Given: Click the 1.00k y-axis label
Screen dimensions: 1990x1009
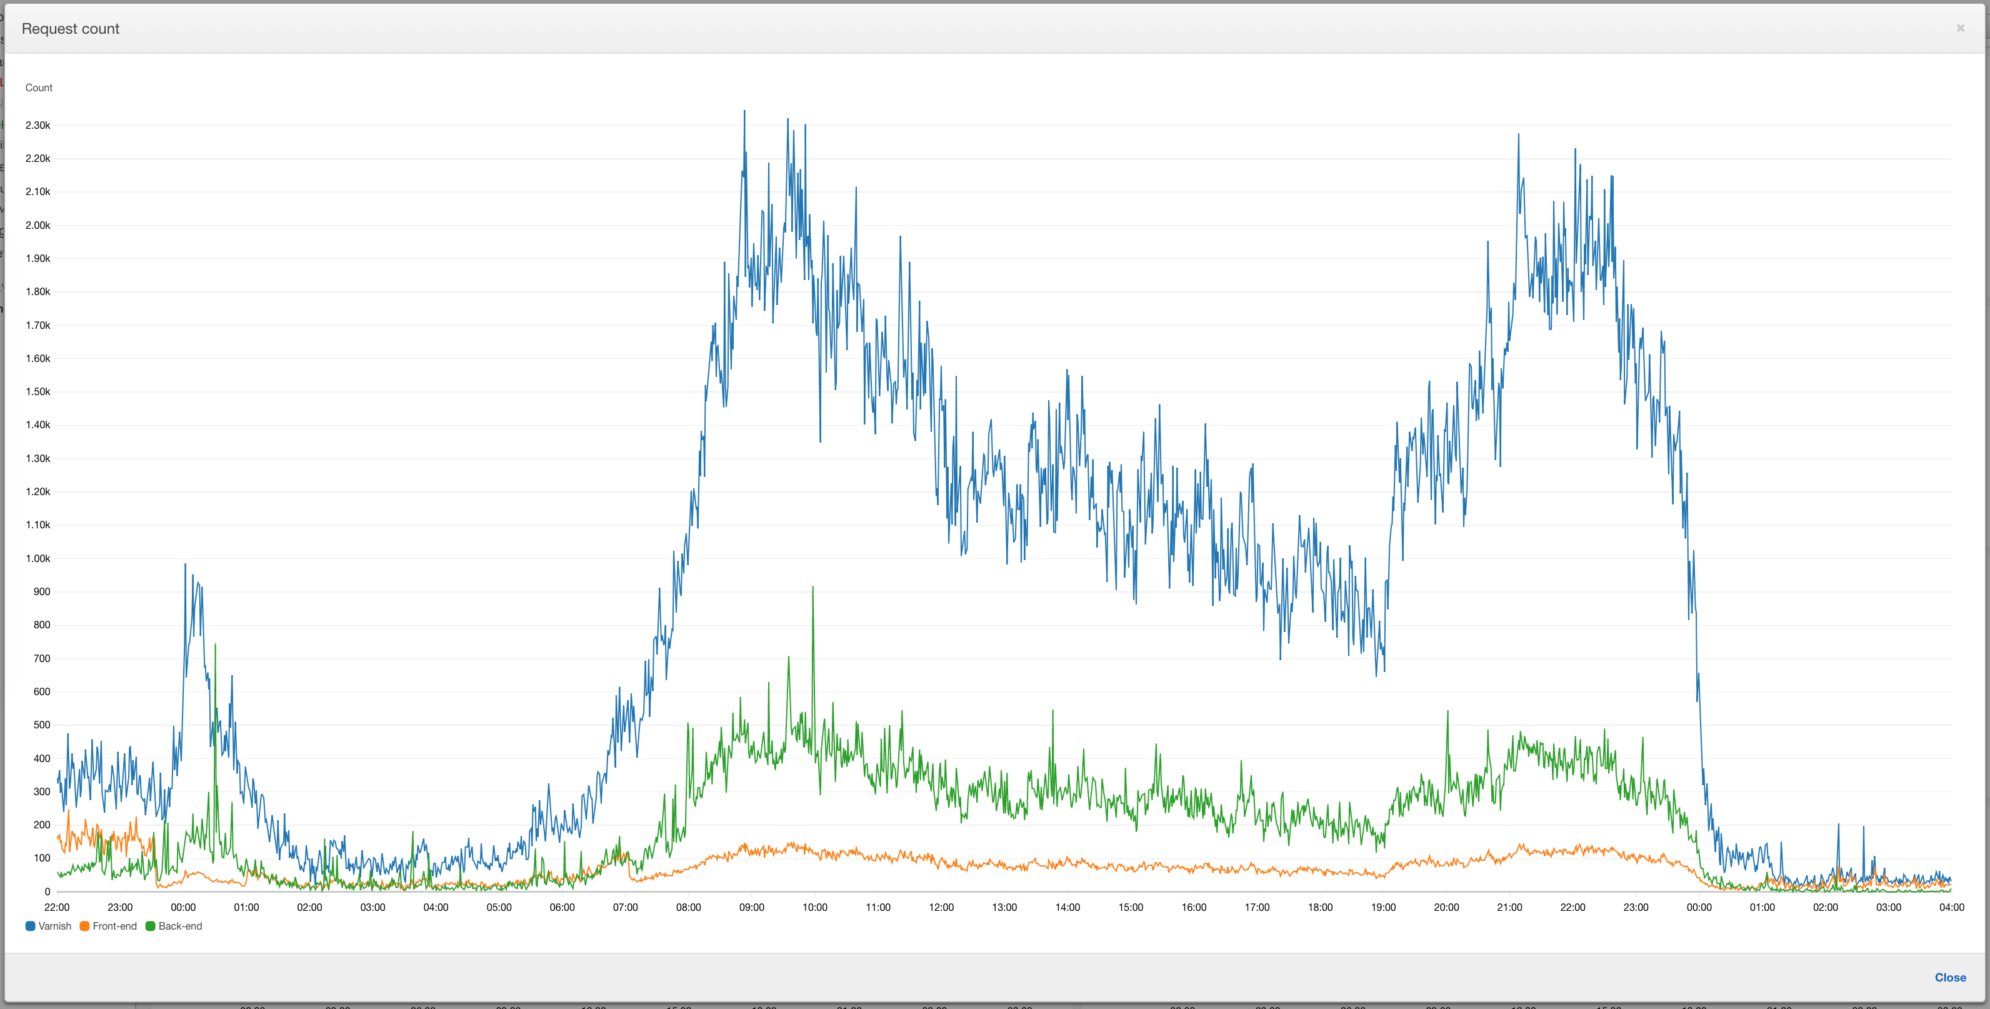Looking at the screenshot, I should 38,559.
